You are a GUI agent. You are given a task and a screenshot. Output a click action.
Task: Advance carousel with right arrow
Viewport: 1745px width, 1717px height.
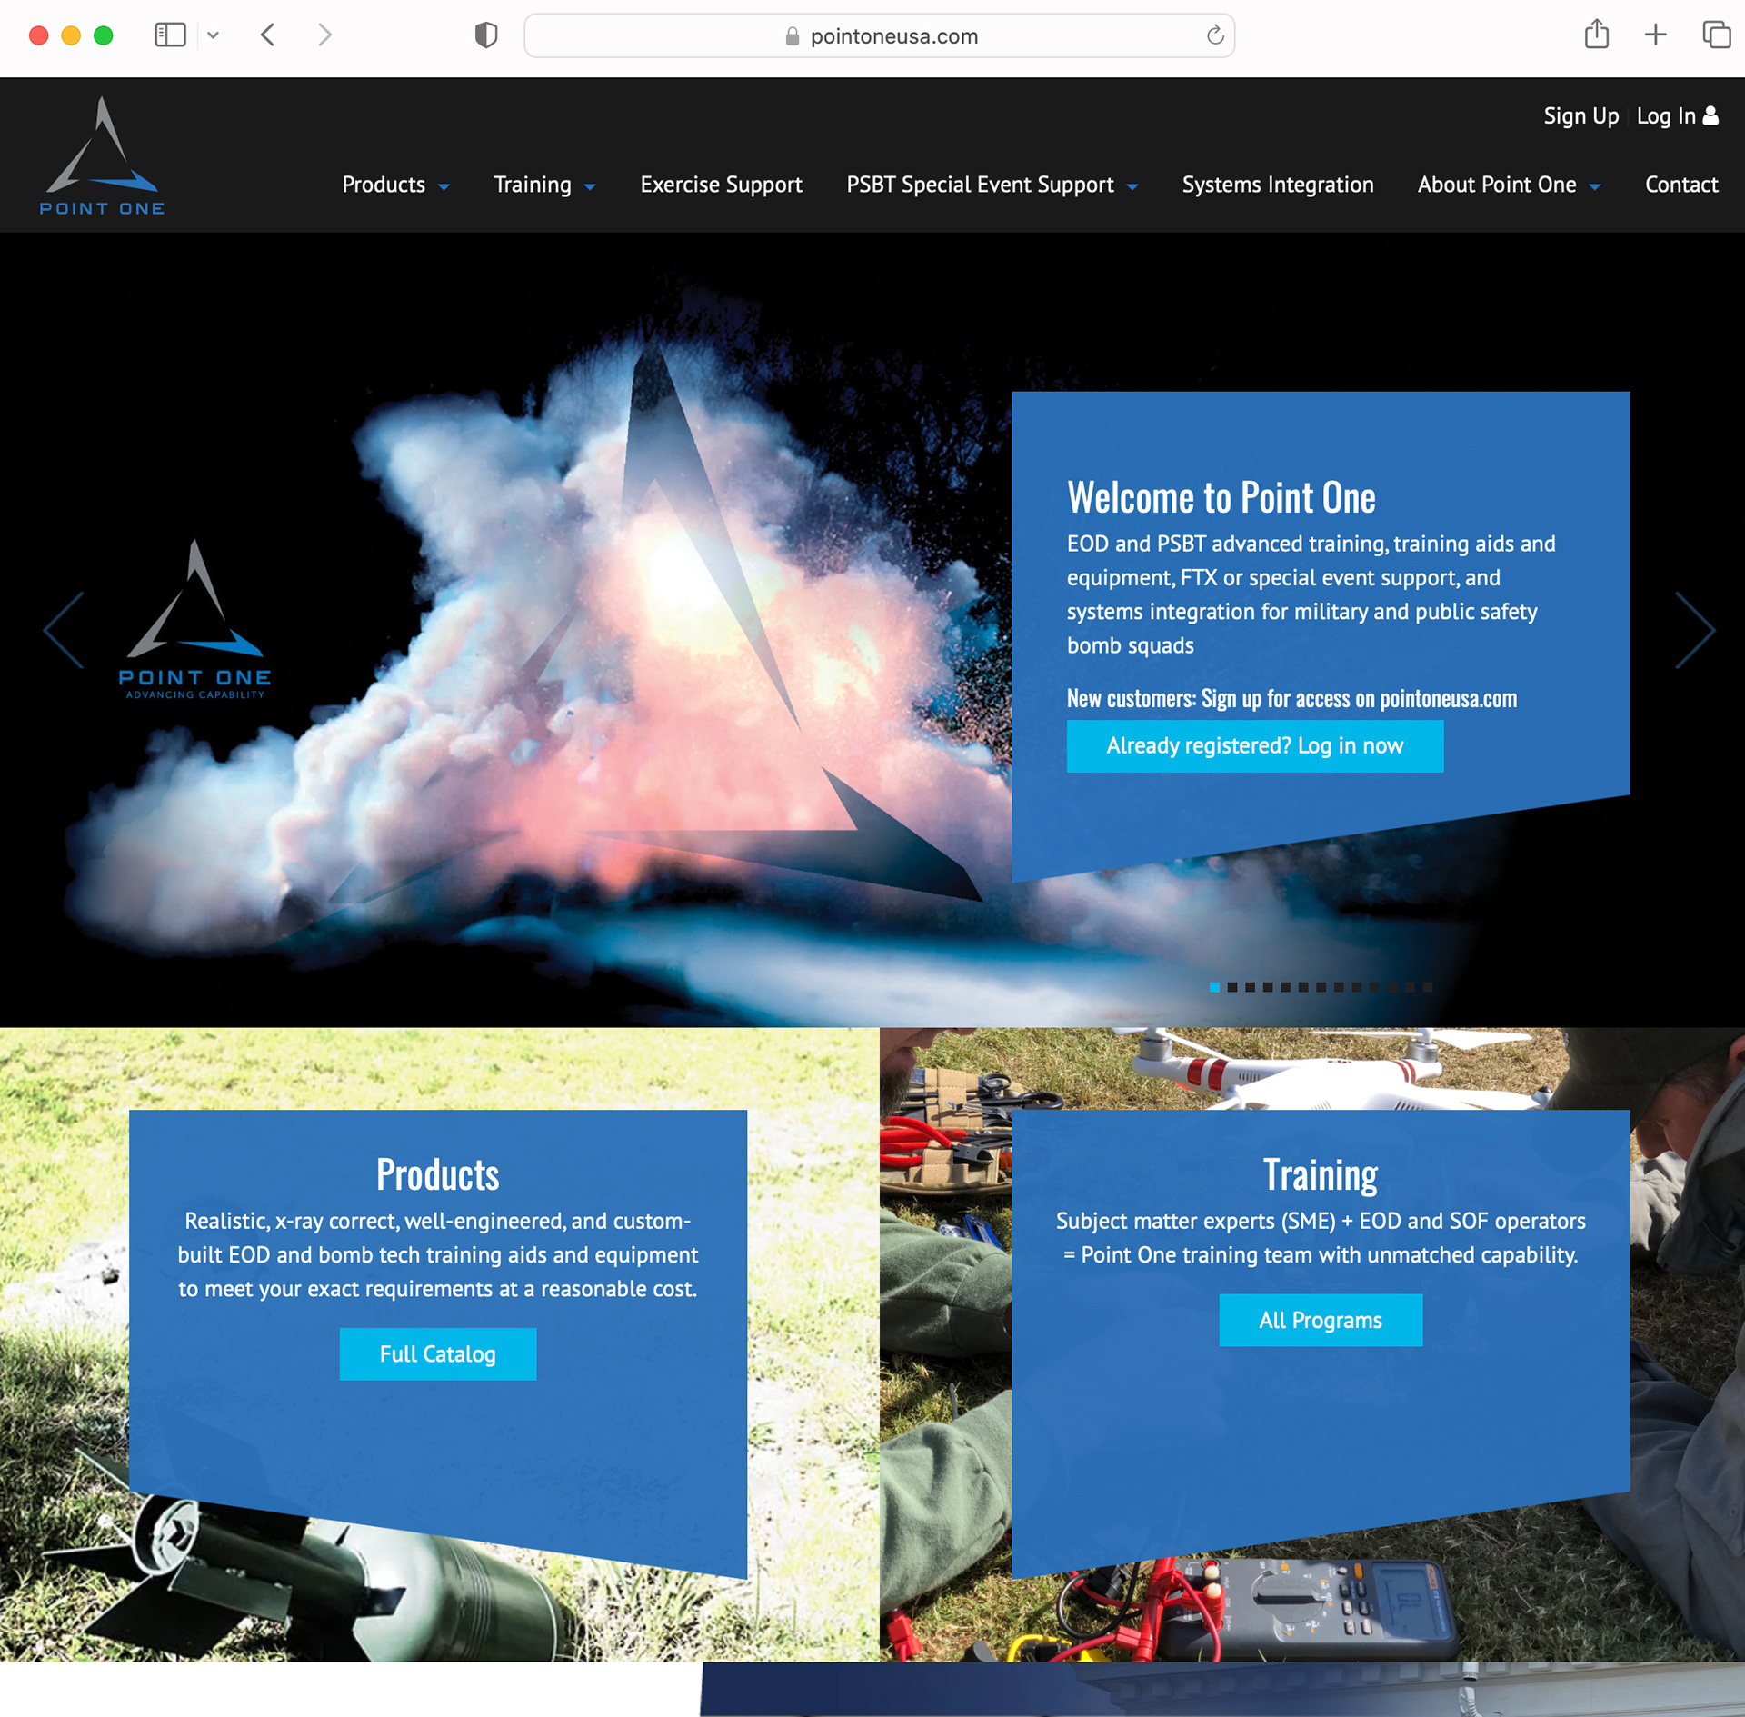(x=1694, y=631)
